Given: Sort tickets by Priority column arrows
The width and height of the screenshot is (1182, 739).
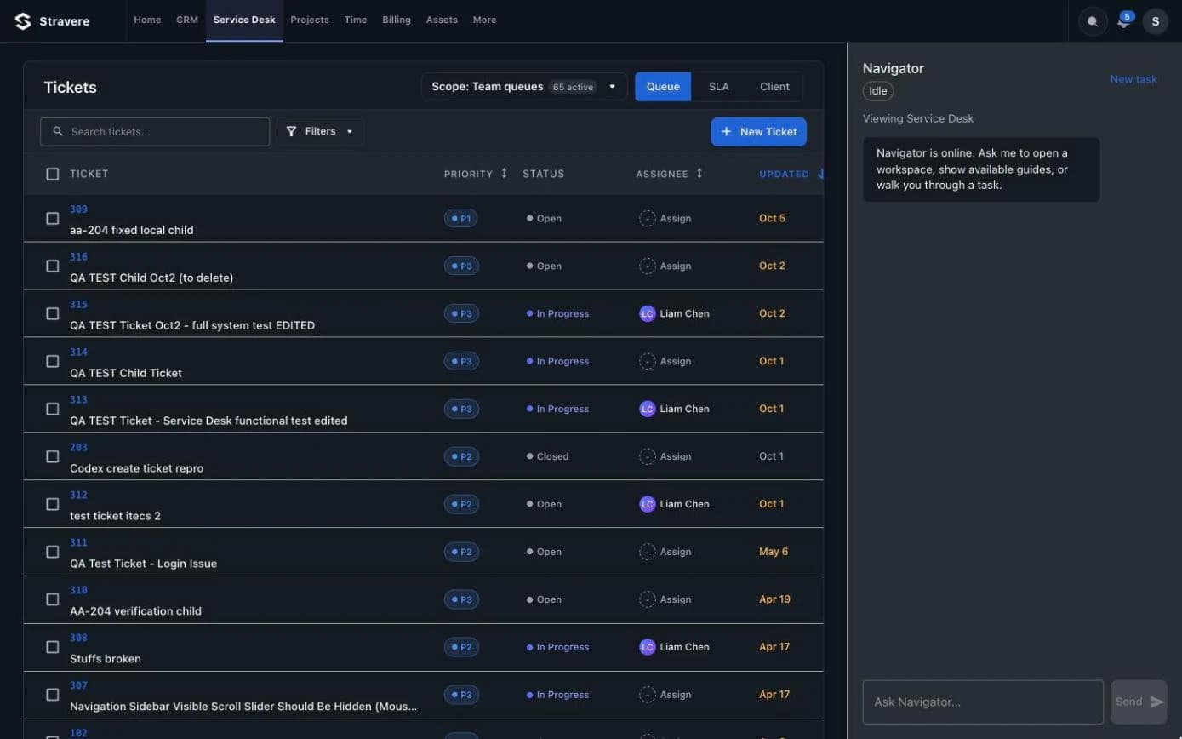Looking at the screenshot, I should coord(504,174).
